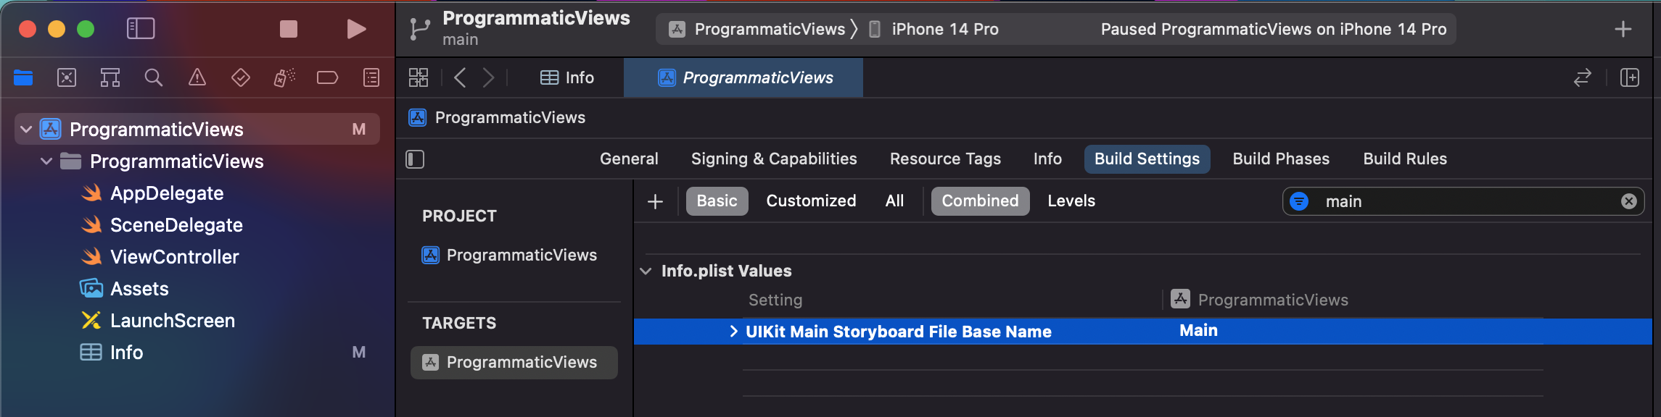Focus the build settings search field
The image size is (1661, 417).
click(1463, 201)
